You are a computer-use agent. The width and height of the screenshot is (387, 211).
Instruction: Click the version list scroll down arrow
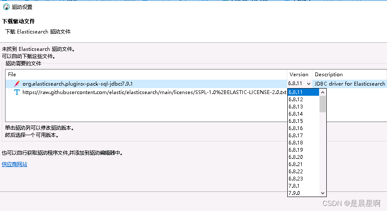(322, 193)
